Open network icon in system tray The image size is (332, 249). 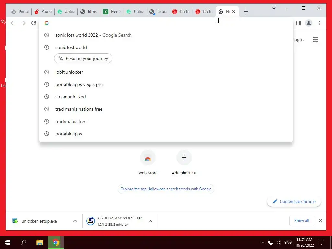coord(271,243)
